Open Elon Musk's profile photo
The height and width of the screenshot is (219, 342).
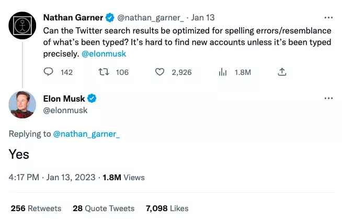[x=22, y=104]
